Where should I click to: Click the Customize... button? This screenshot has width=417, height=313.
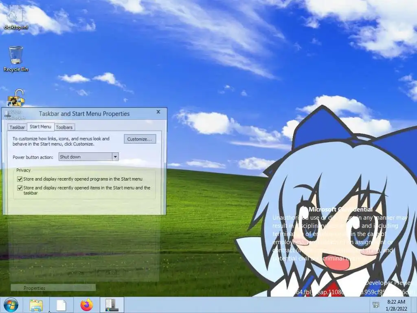(140, 139)
